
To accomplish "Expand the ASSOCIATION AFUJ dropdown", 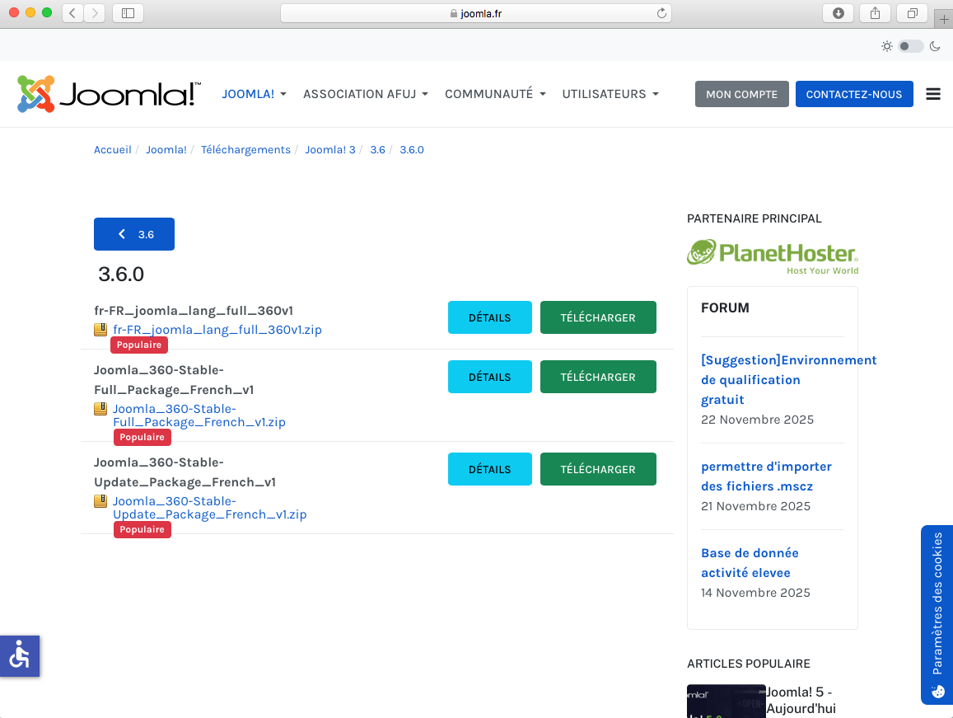I will pyautogui.click(x=365, y=94).
